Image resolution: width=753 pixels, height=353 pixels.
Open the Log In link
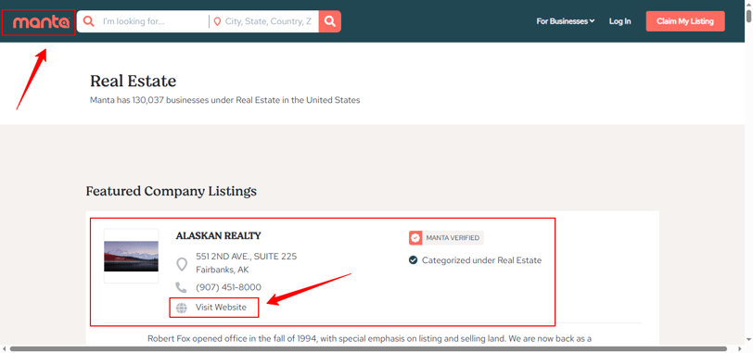620,21
